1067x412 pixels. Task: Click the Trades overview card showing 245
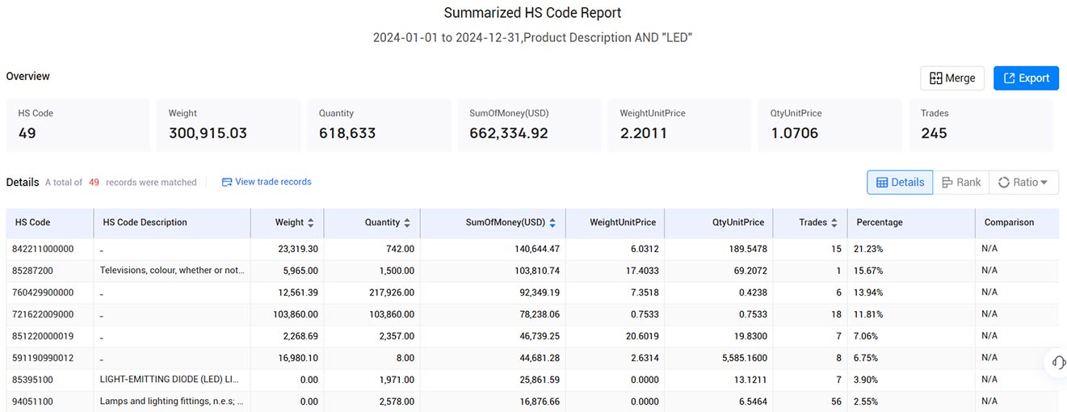981,125
